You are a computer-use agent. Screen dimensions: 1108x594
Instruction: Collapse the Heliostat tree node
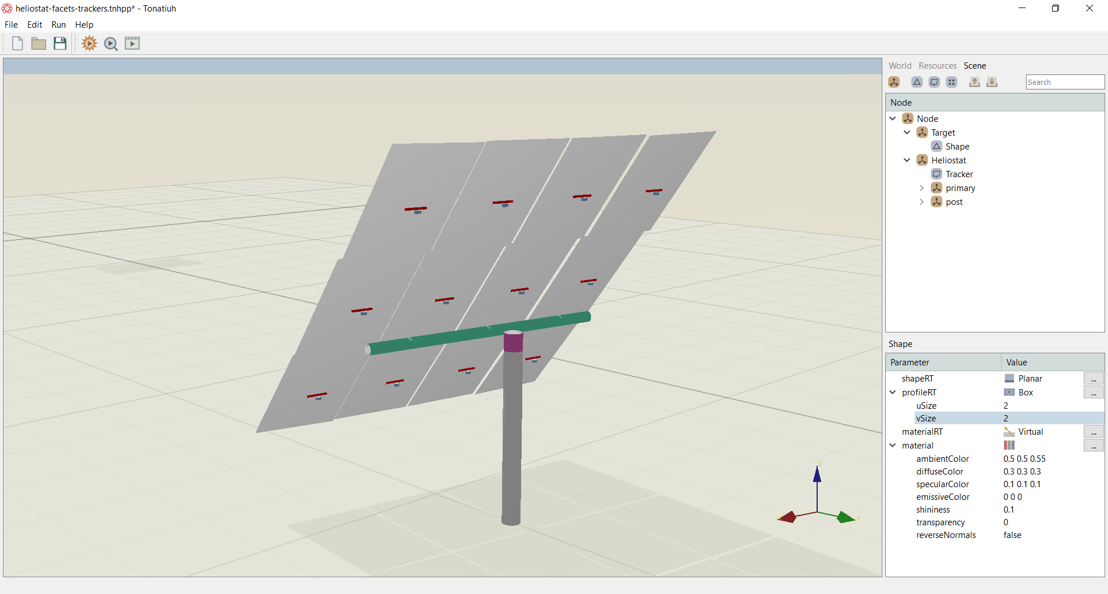(907, 160)
